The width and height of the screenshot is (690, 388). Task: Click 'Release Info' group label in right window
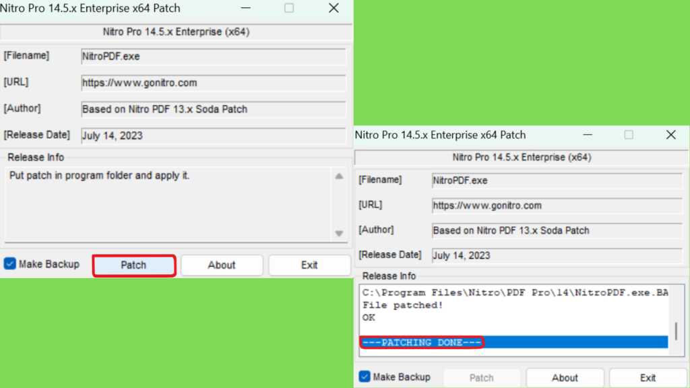389,276
